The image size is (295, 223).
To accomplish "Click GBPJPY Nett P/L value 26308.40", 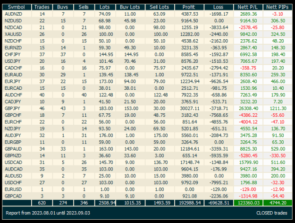I will (x=248, y=109).
